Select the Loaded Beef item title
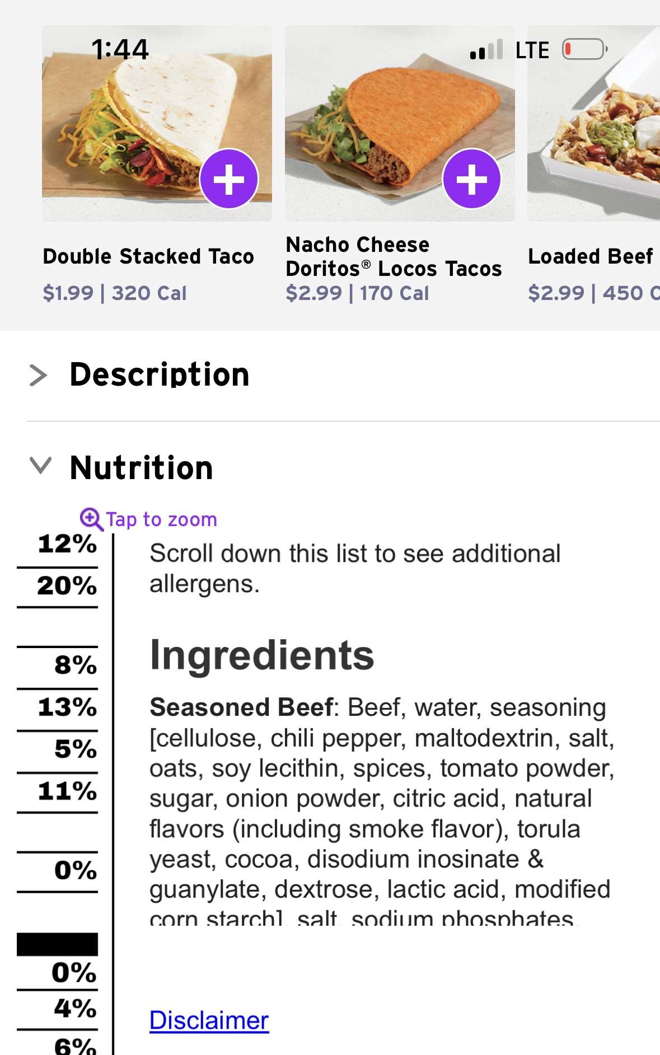 [591, 256]
